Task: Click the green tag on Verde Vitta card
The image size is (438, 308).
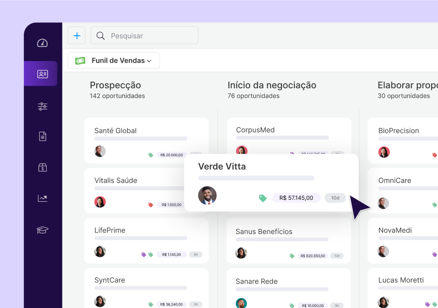Action: (x=263, y=198)
